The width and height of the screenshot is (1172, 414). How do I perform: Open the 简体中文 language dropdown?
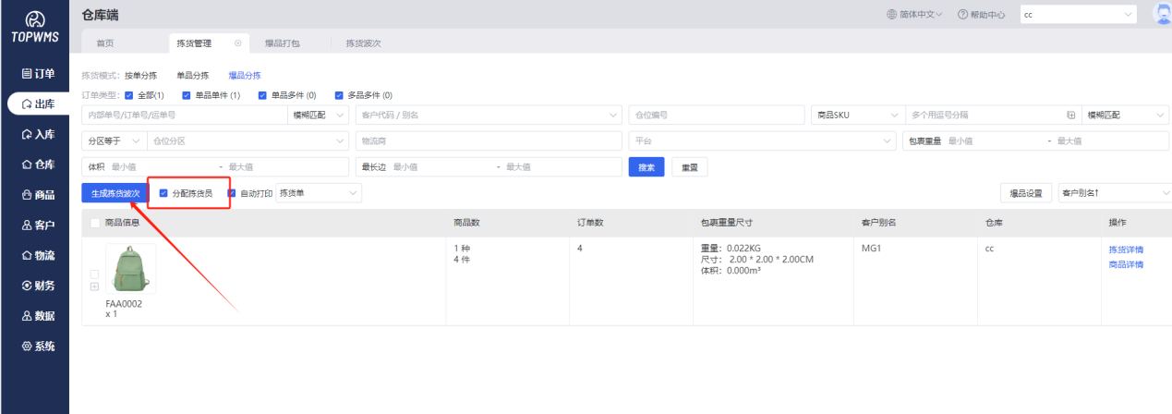[914, 15]
